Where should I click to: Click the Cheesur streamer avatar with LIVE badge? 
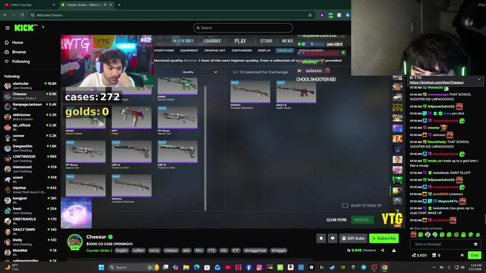75,242
